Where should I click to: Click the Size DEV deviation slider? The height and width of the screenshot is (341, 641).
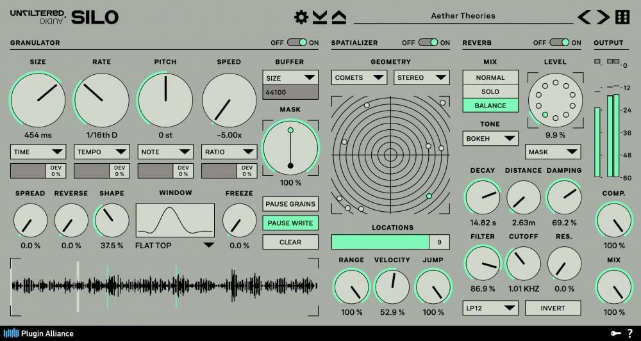pyautogui.click(x=38, y=171)
